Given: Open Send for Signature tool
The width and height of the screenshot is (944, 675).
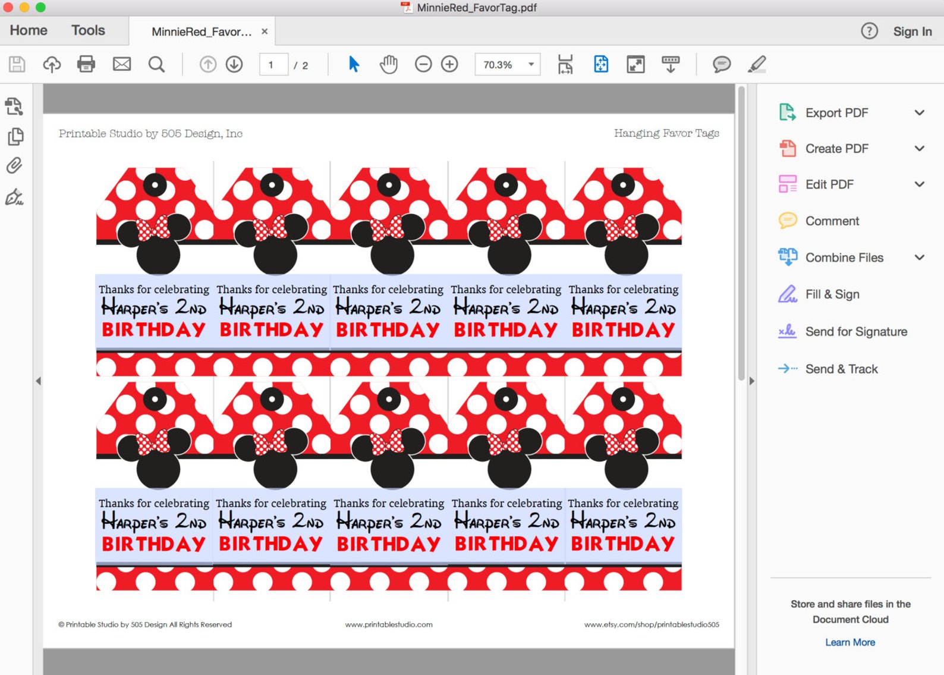Looking at the screenshot, I should pyautogui.click(x=843, y=331).
